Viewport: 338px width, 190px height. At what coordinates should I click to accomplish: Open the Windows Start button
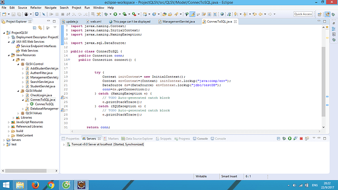click(6, 185)
